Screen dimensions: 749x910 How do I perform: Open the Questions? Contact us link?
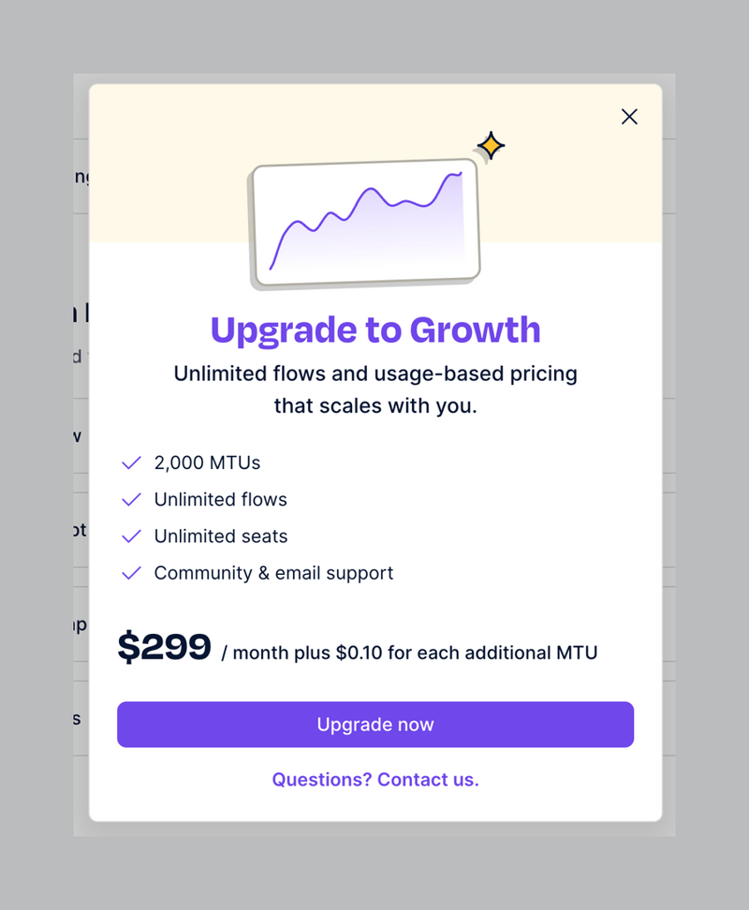[x=374, y=779]
